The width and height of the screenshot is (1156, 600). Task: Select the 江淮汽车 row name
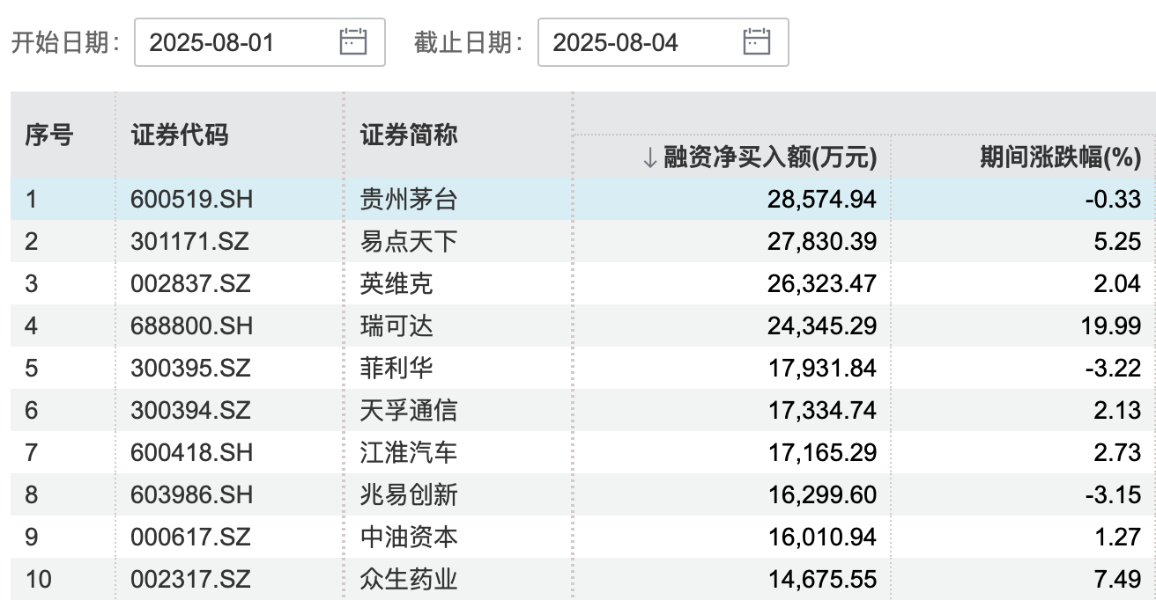point(409,453)
